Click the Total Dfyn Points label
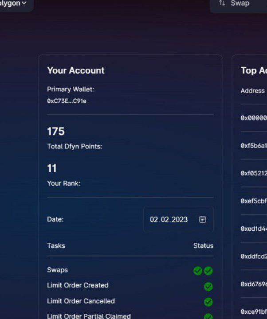Viewport: 267px width, 319px height. point(75,147)
